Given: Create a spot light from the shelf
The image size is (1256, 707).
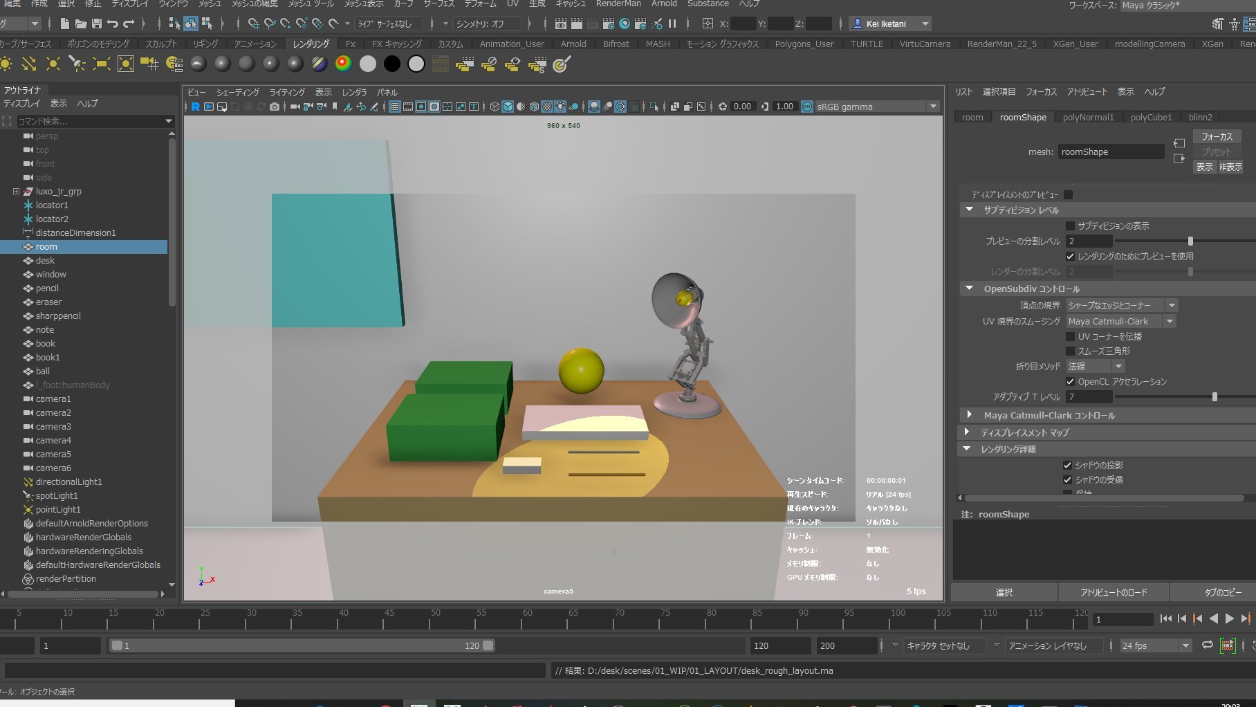Looking at the screenshot, I should [77, 64].
